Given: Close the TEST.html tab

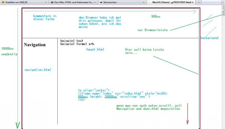Looking at the screenshot, I should point(193,2).
